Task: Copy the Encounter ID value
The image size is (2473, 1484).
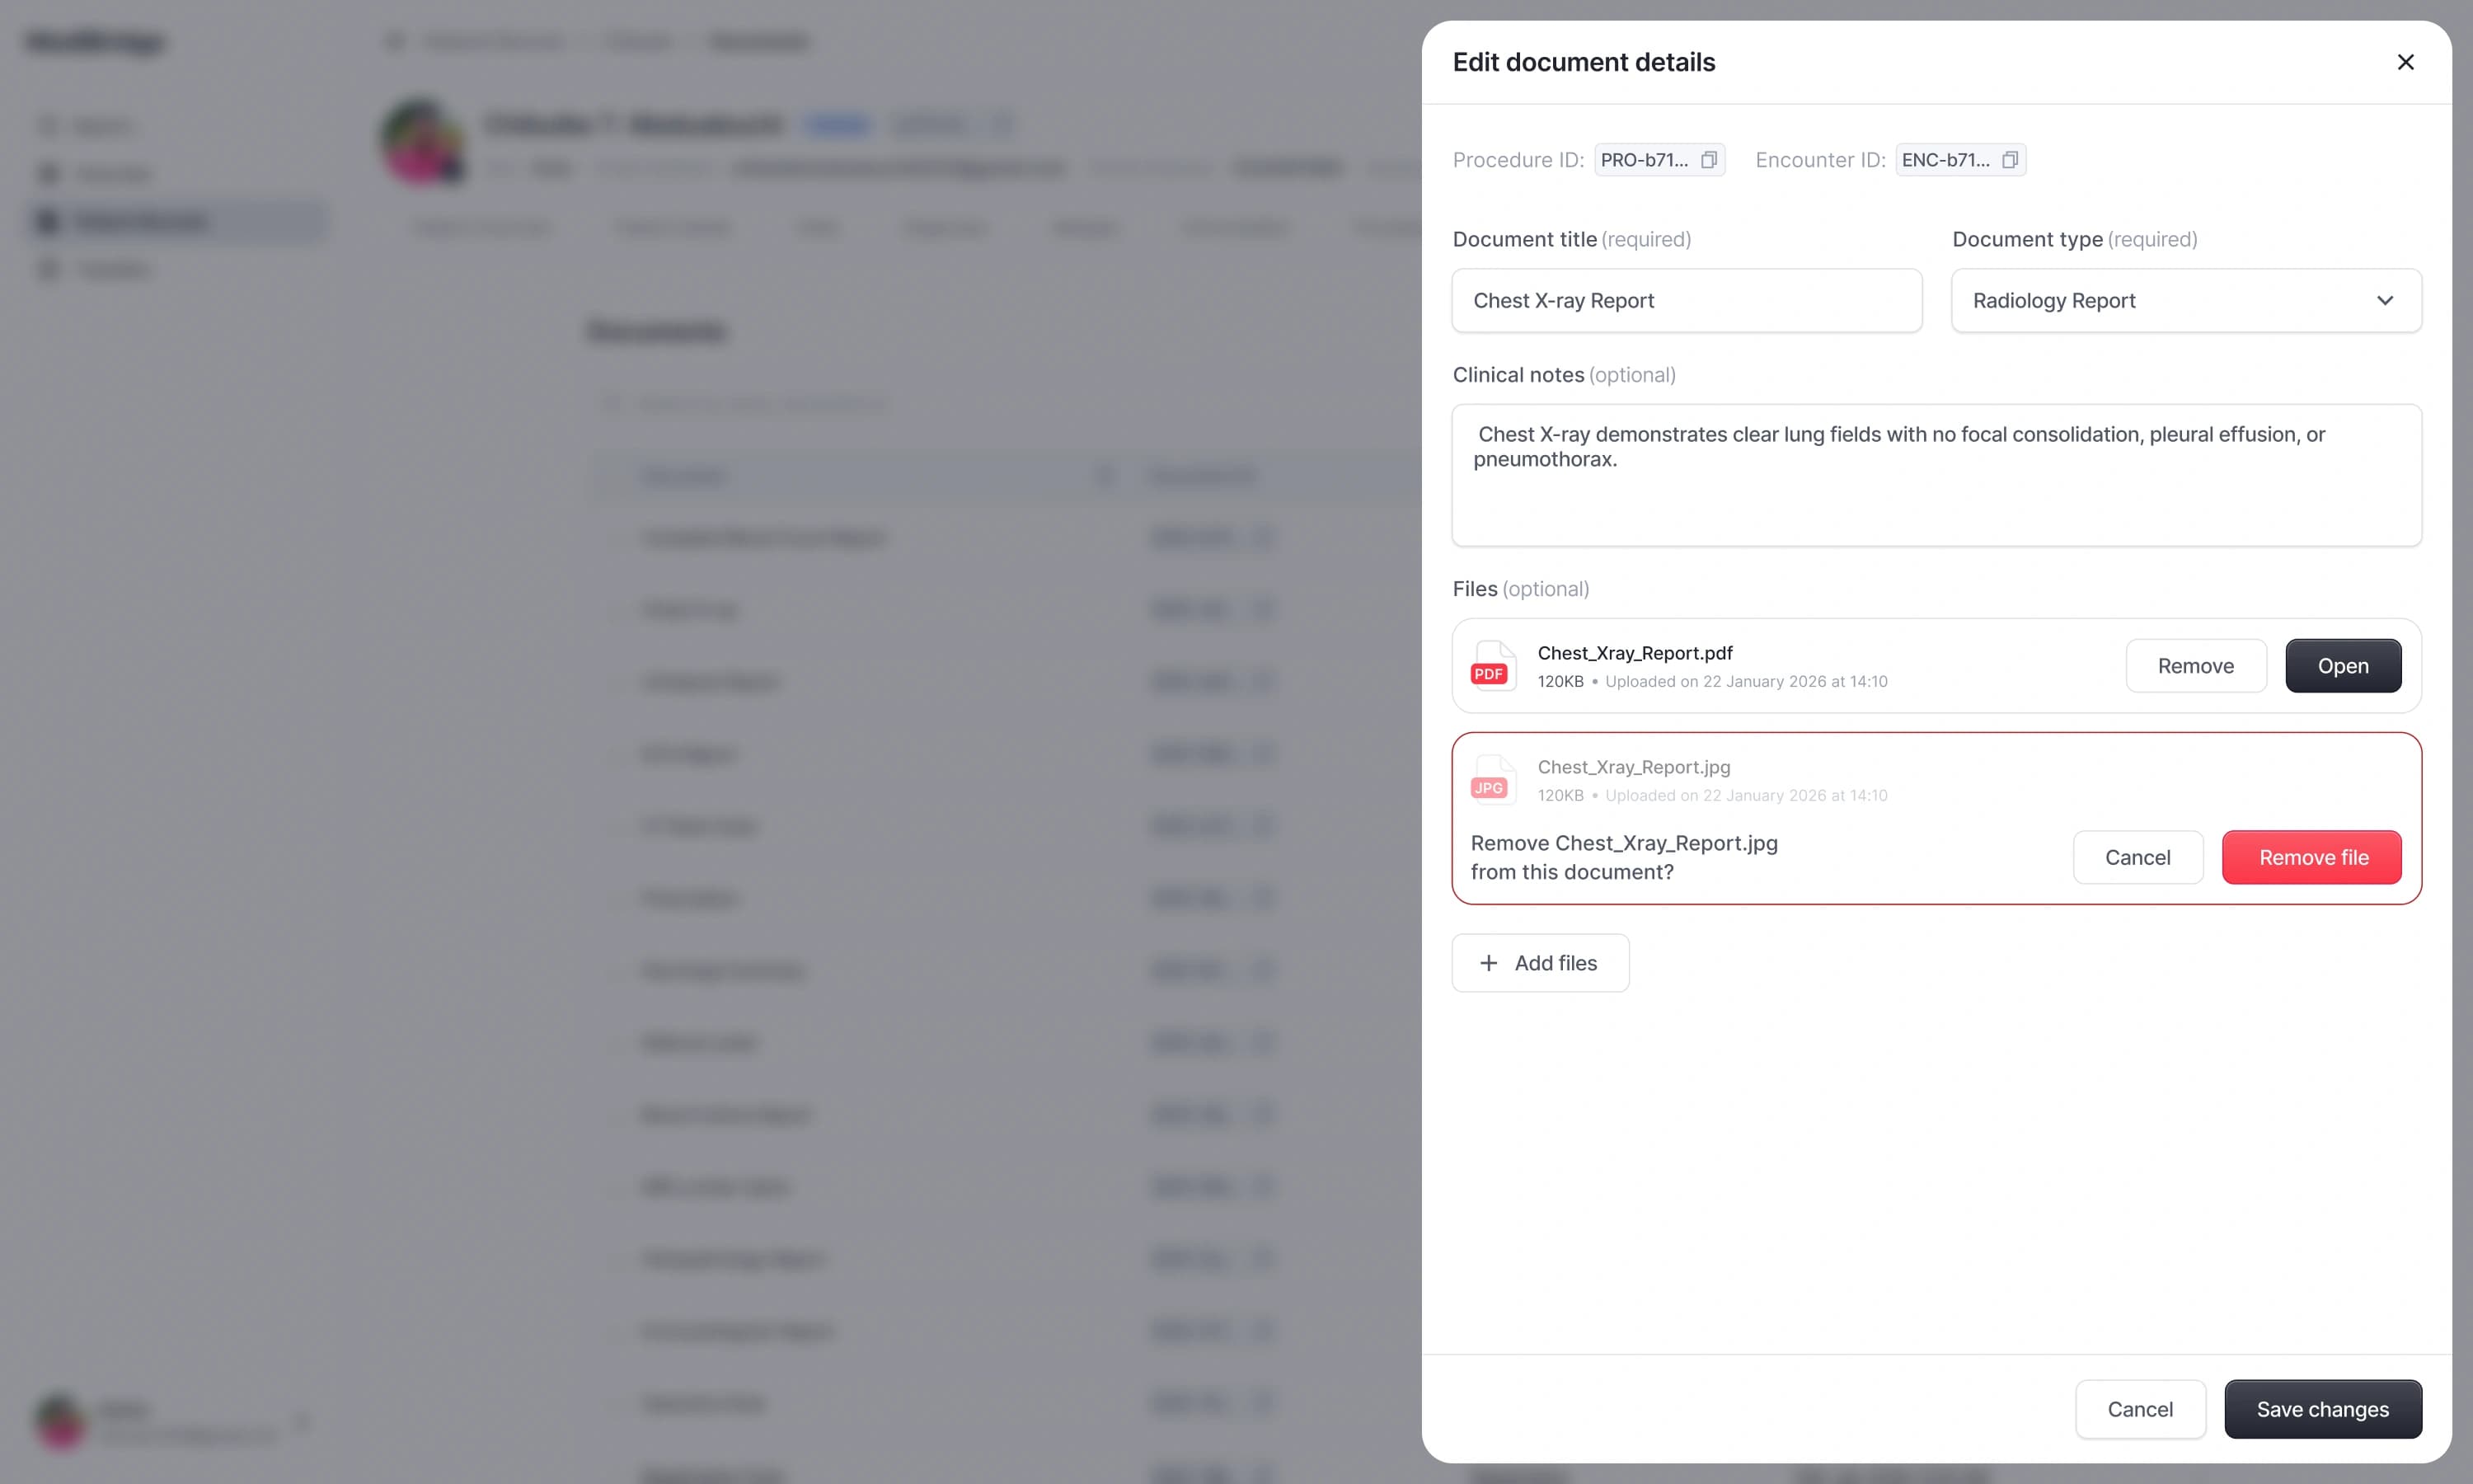Action: tap(2009, 160)
